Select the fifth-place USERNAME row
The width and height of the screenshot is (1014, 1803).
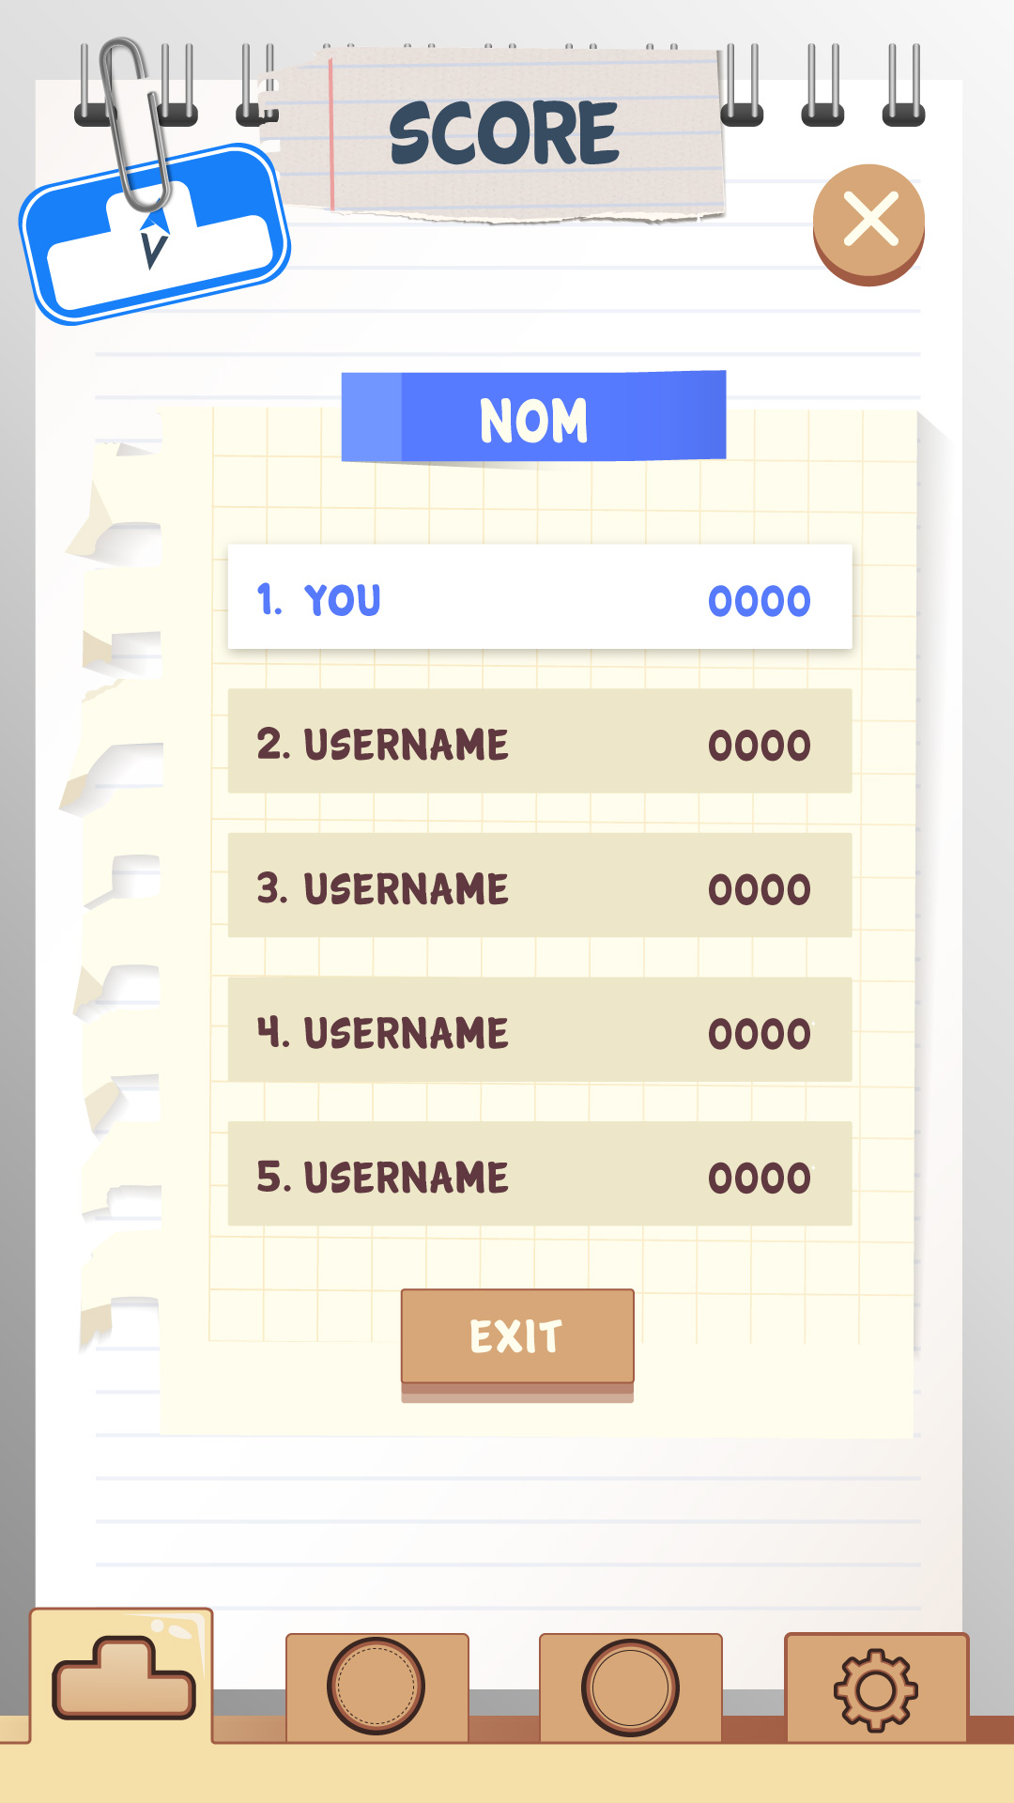539,1174
